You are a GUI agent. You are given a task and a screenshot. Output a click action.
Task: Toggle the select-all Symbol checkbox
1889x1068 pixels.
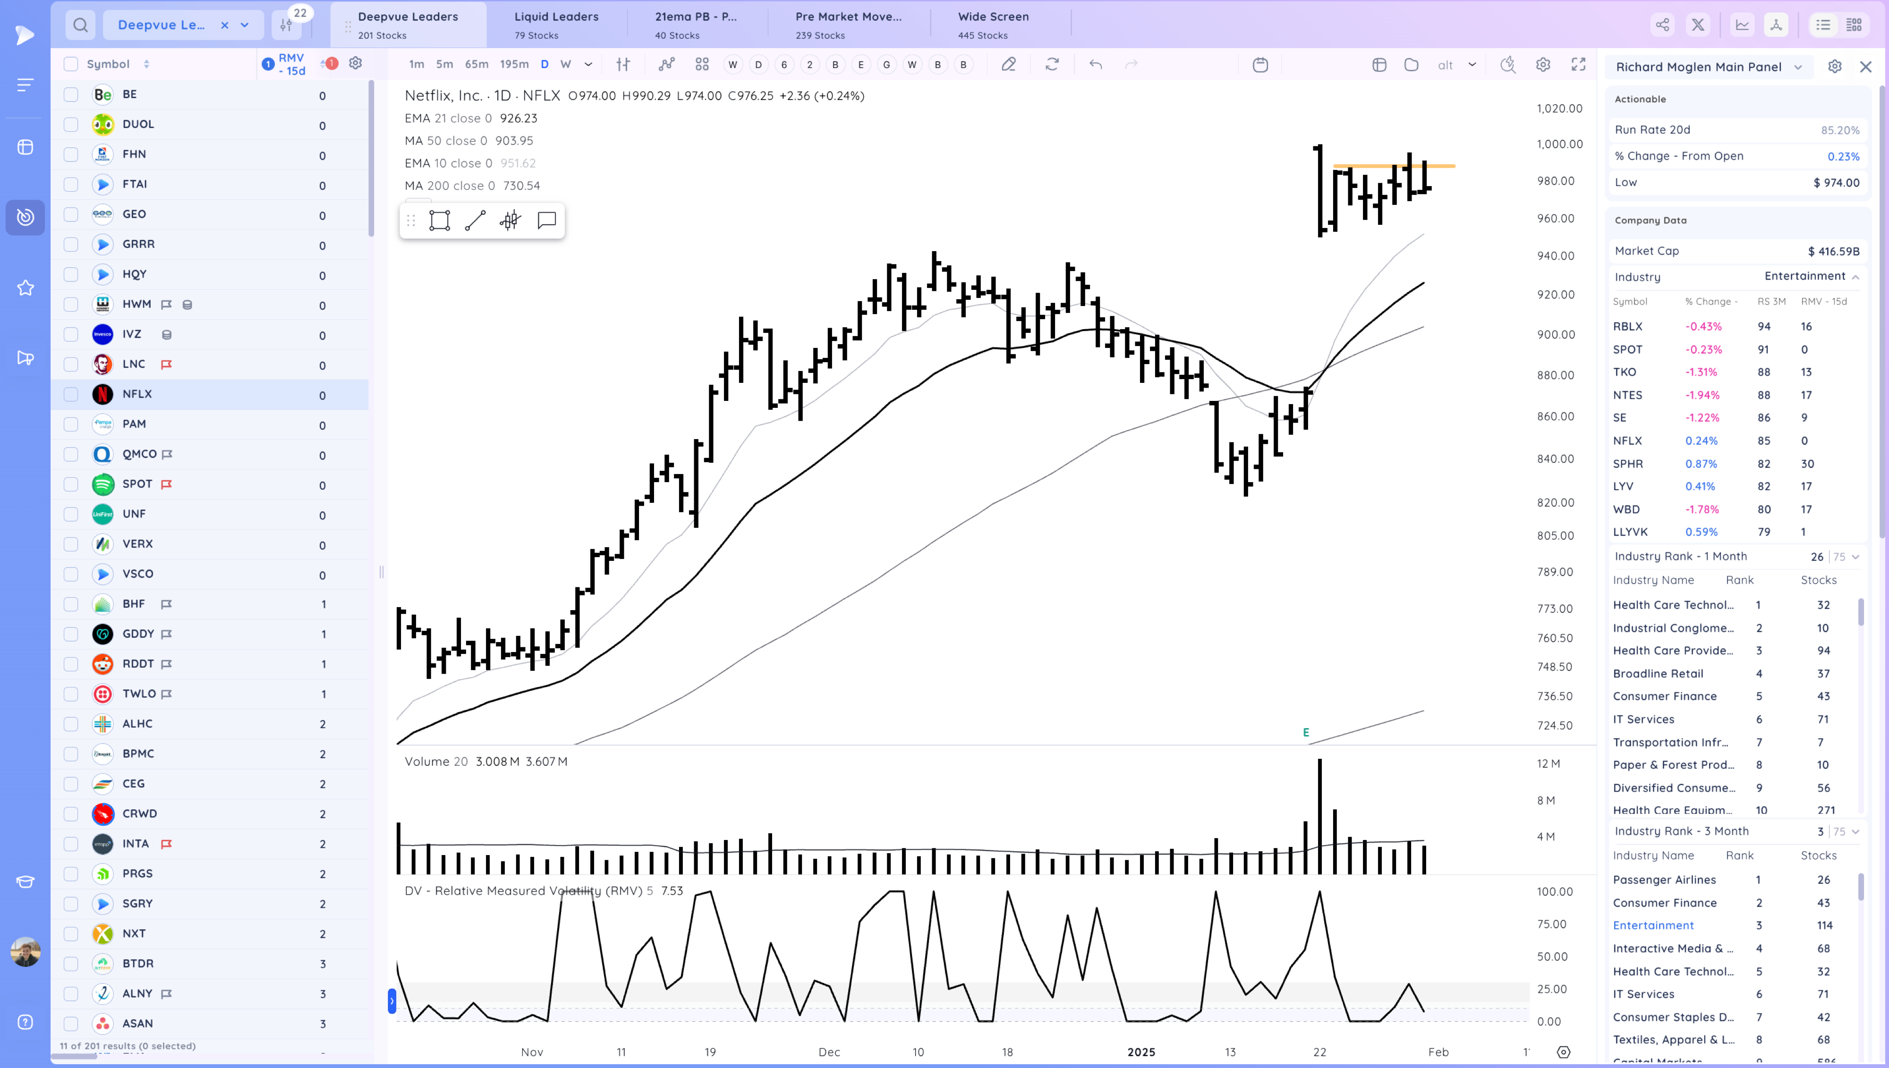70,64
